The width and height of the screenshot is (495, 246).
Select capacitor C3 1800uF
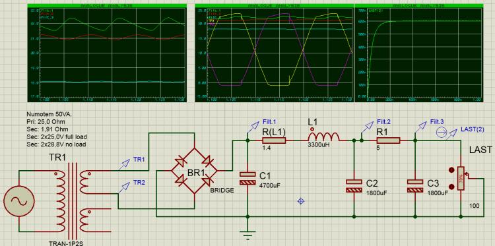pos(415,186)
